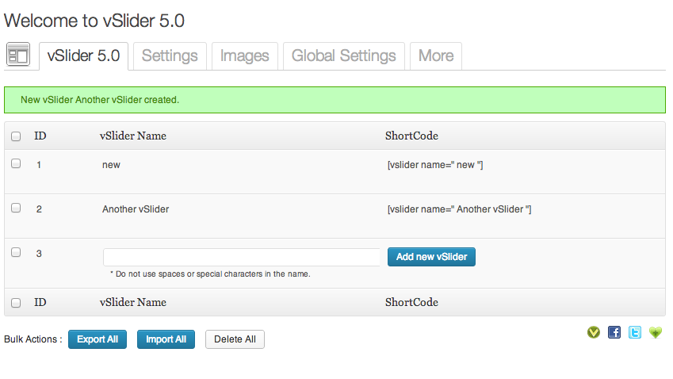The image size is (673, 379).
Task: Click the Add new vSlider button
Action: tap(431, 257)
